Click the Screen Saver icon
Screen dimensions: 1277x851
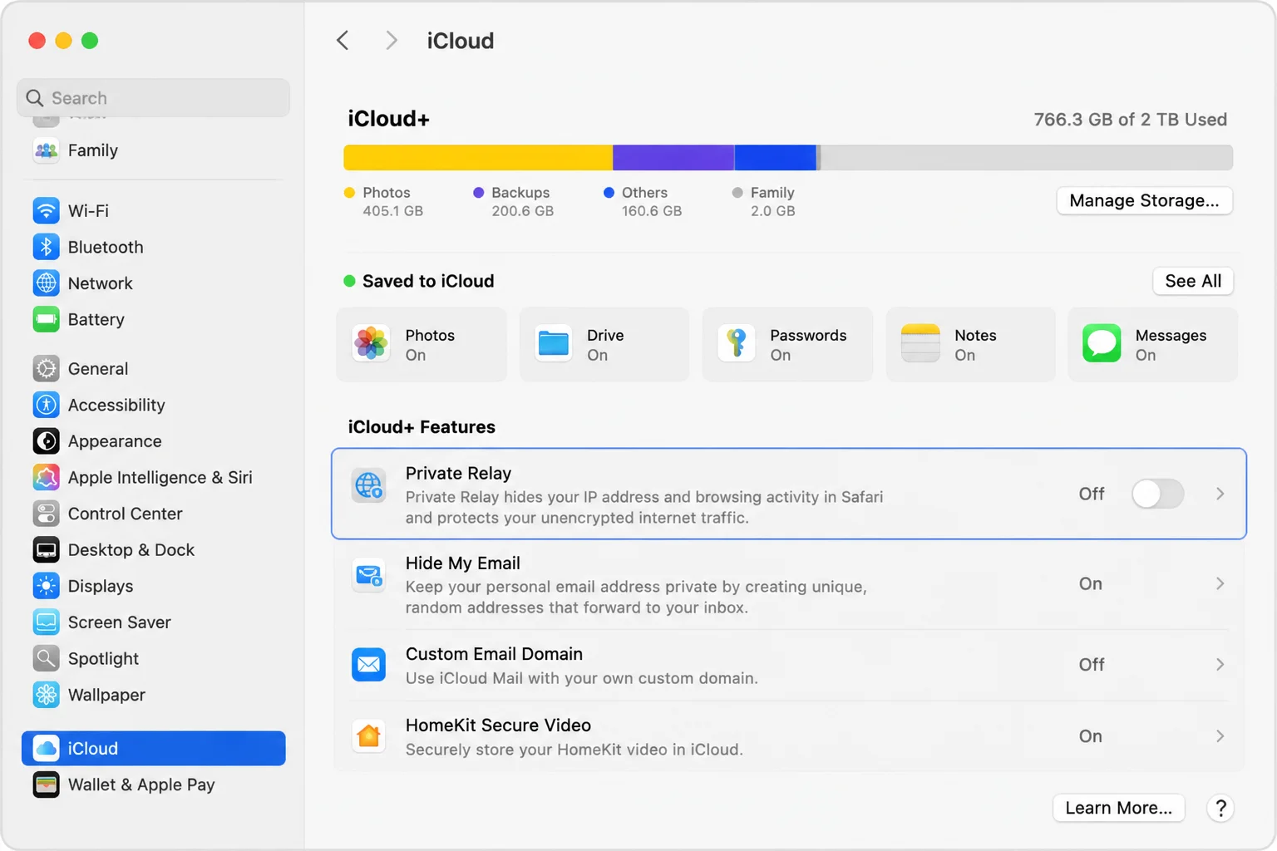[47, 622]
